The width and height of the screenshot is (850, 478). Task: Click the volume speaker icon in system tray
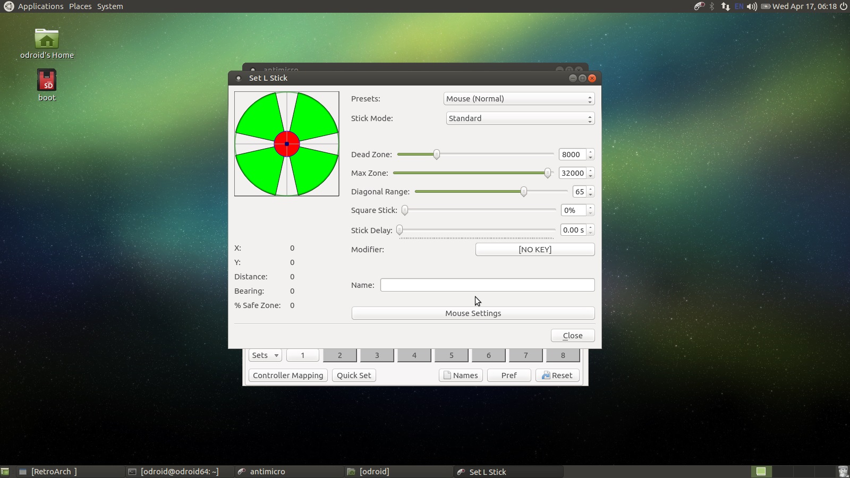click(x=751, y=6)
